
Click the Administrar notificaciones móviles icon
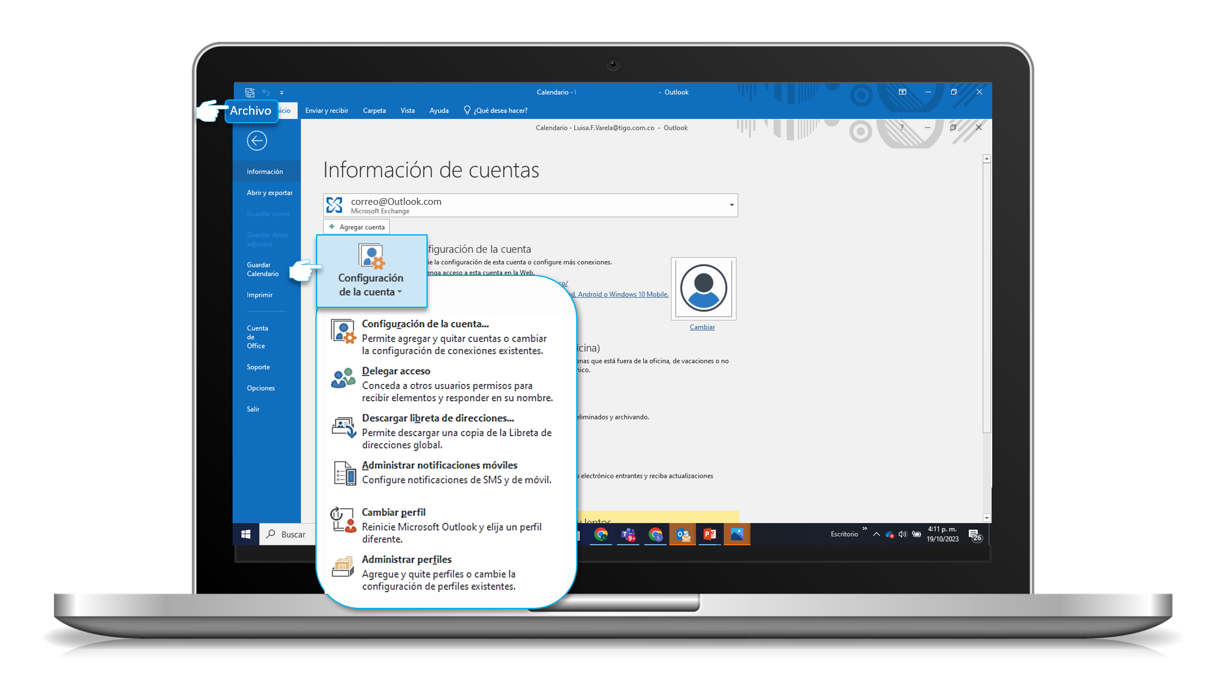[344, 473]
